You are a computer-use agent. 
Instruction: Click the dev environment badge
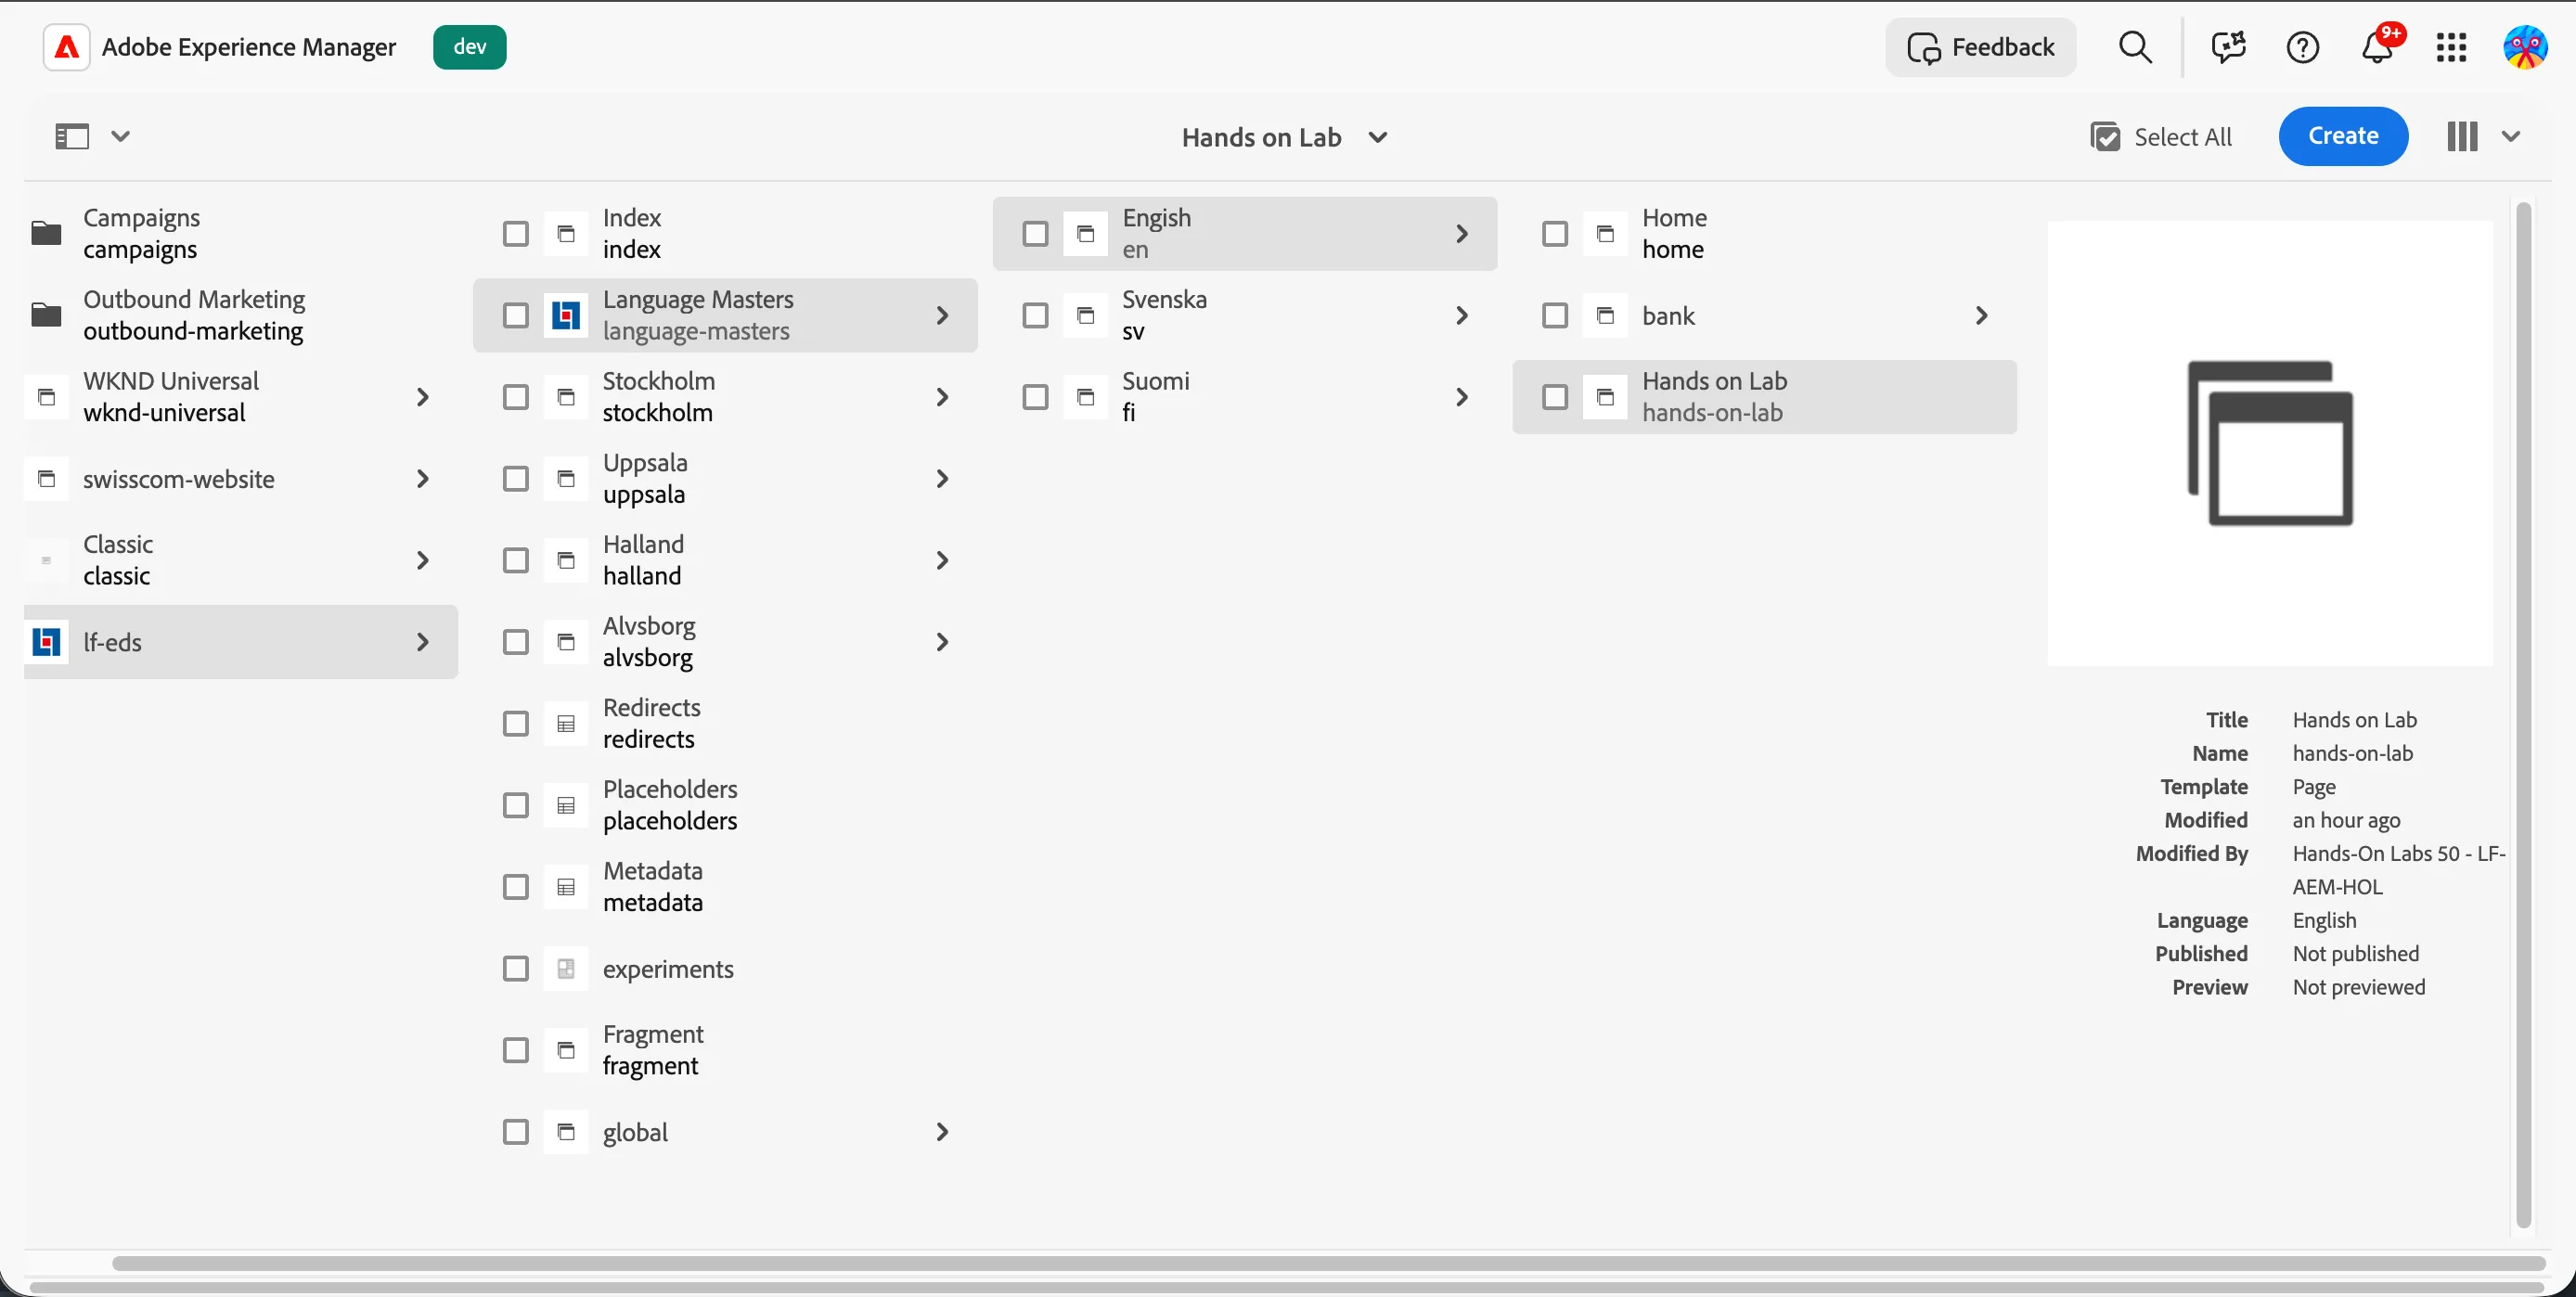469,47
